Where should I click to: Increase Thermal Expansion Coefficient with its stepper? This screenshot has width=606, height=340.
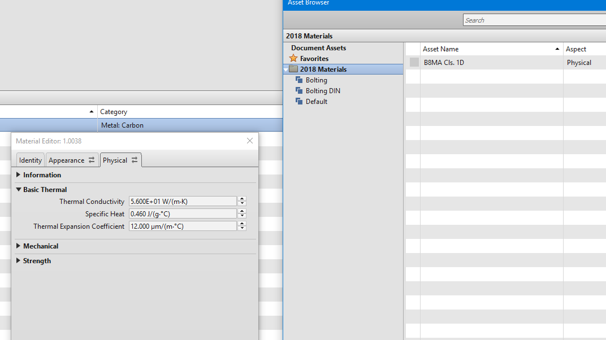click(x=242, y=223)
